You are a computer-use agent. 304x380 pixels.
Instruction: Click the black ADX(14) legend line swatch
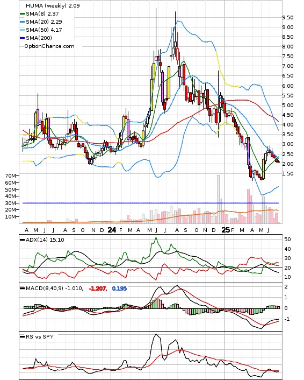coord(22,240)
